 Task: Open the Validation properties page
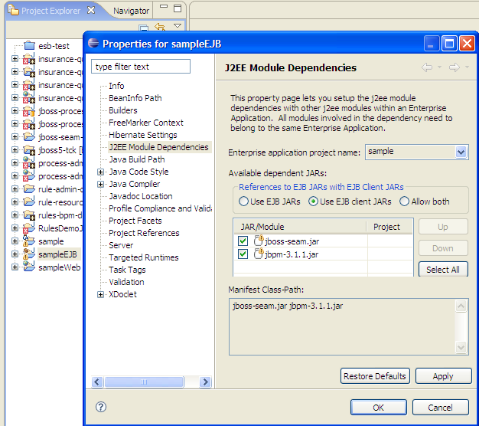[x=126, y=282]
